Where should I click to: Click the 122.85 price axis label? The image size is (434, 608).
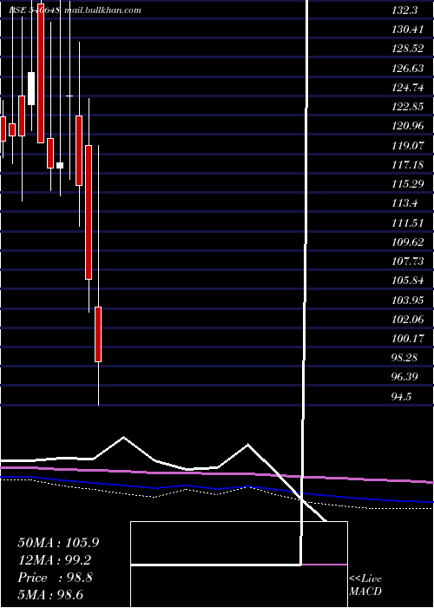click(x=408, y=107)
